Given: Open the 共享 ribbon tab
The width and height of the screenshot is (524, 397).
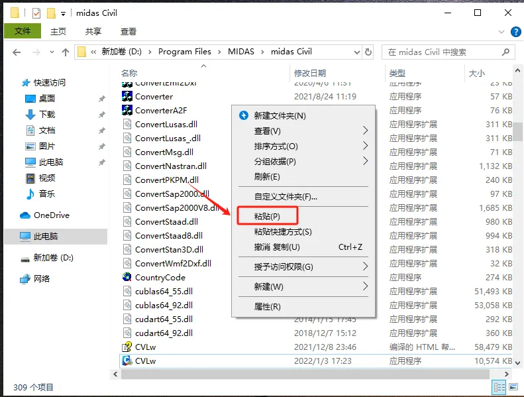Looking at the screenshot, I should point(93,31).
